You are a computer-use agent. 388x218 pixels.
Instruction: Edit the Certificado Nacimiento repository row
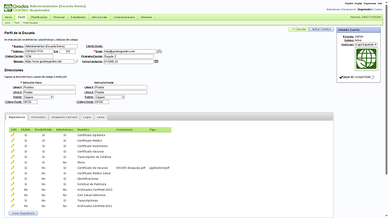[12, 146]
